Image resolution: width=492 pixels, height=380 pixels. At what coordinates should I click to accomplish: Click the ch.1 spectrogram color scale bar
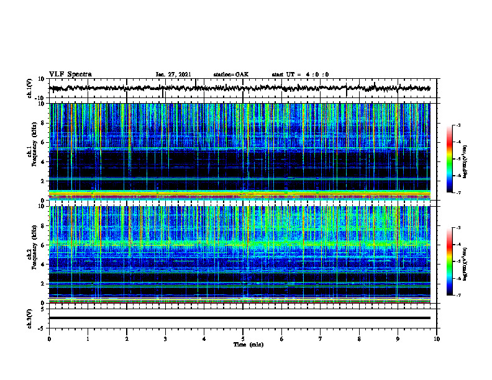tap(449, 159)
